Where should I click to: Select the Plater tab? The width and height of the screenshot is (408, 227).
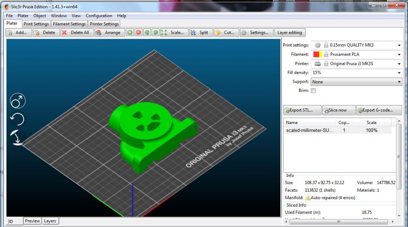12,23
